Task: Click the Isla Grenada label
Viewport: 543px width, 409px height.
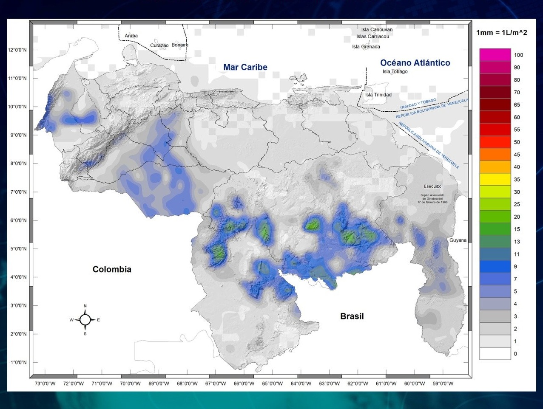Action: click(x=366, y=47)
